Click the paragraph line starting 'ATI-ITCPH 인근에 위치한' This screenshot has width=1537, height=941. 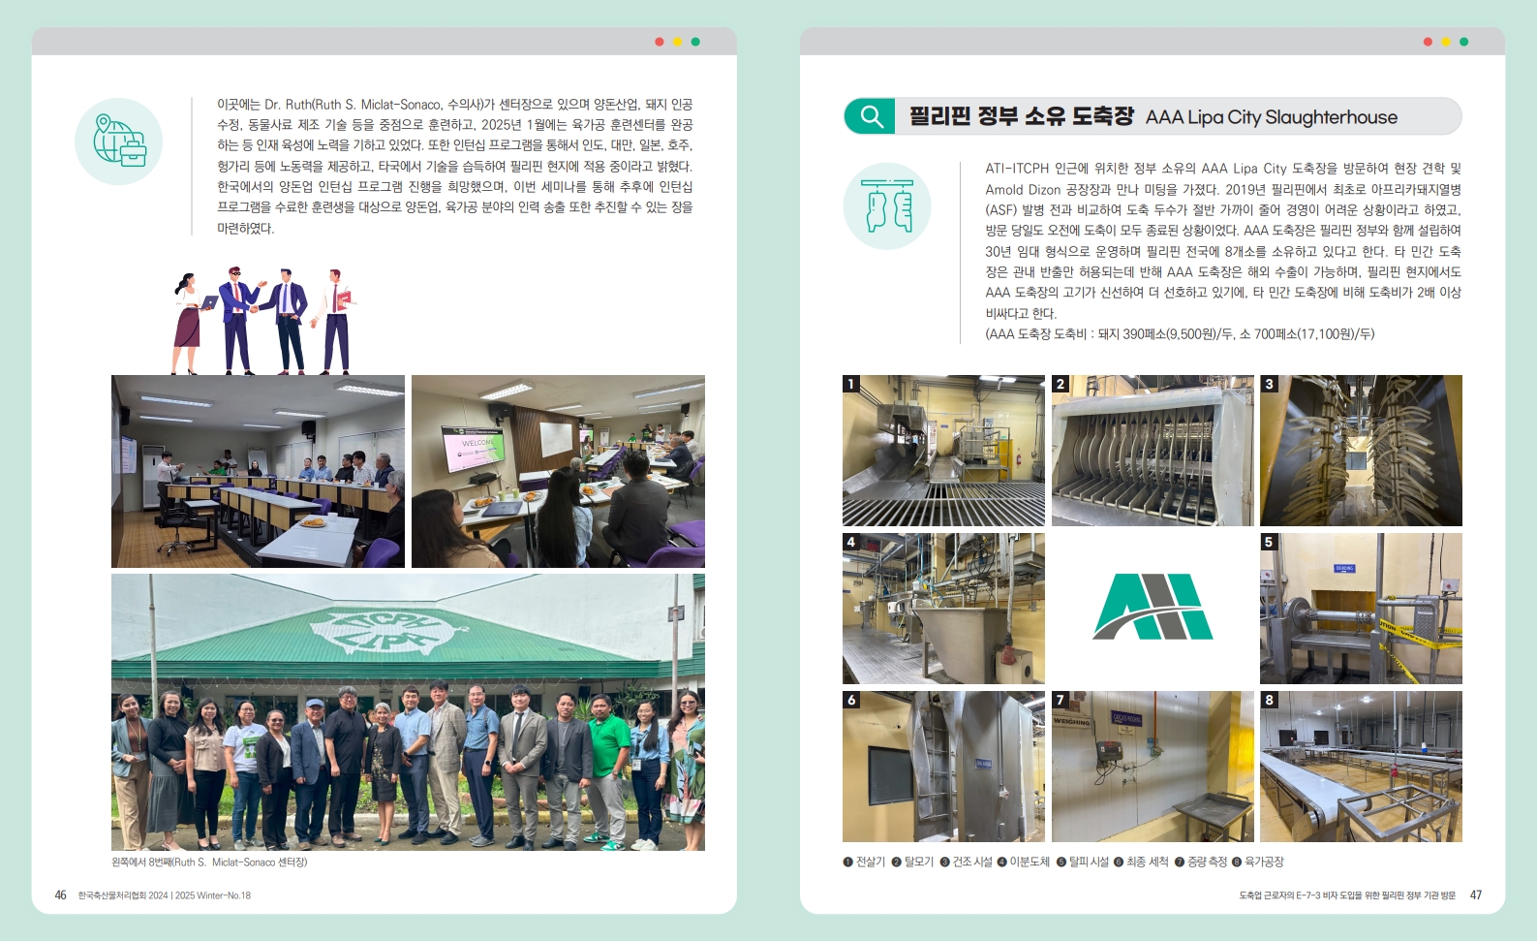pos(1223,169)
